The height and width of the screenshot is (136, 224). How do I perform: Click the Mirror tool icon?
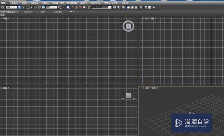pos(115,7)
